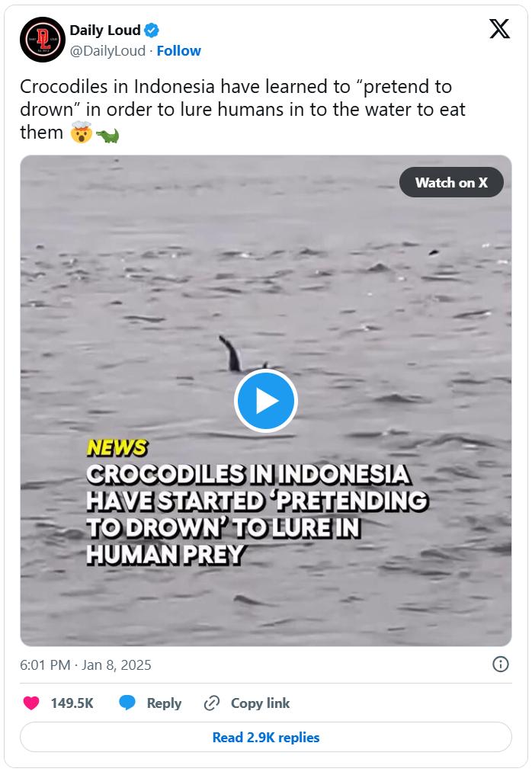The width and height of the screenshot is (532, 775).
Task: Click the tweet text about crocodiles
Action: [242, 110]
